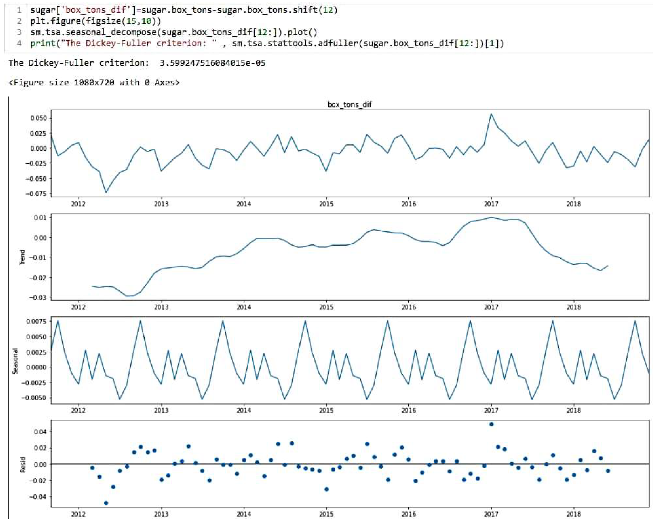Click the print Dickey-Fuller code line
This screenshot has height=523, width=653.
(x=266, y=43)
